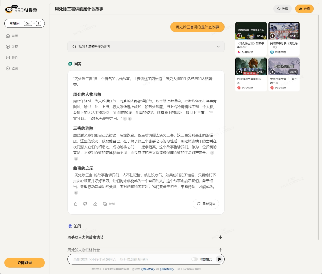Click citation 5 after 故事的启示 paragraph

76,193
